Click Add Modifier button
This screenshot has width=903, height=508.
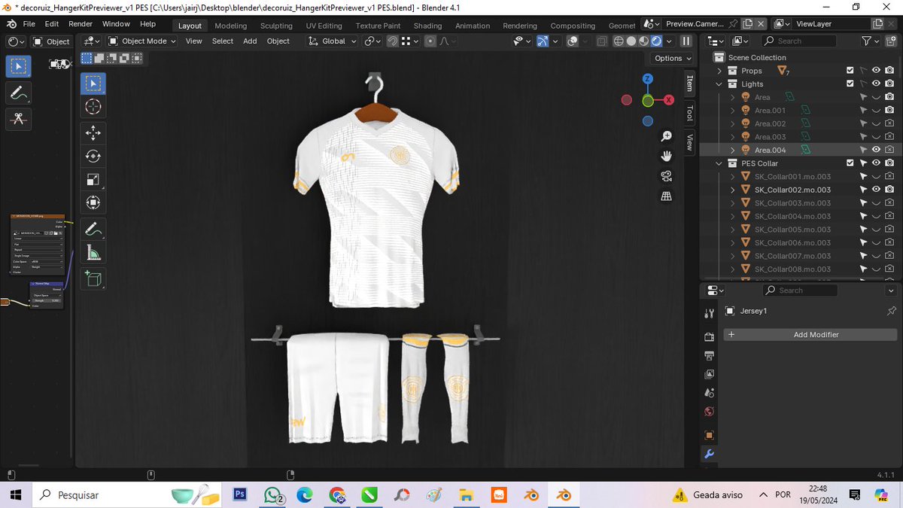(x=810, y=334)
